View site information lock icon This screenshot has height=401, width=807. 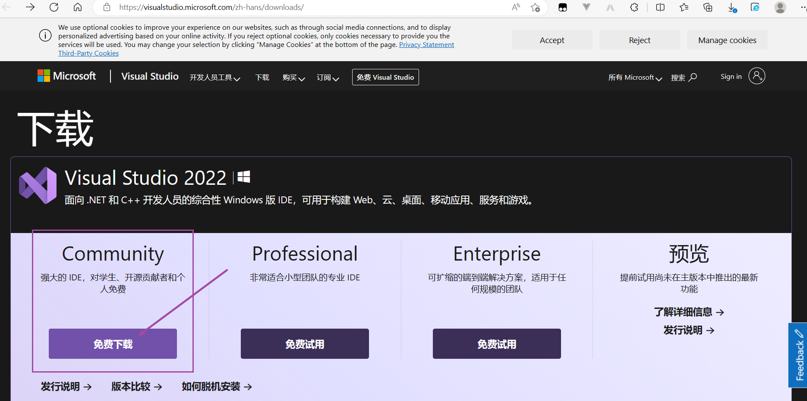pos(107,7)
